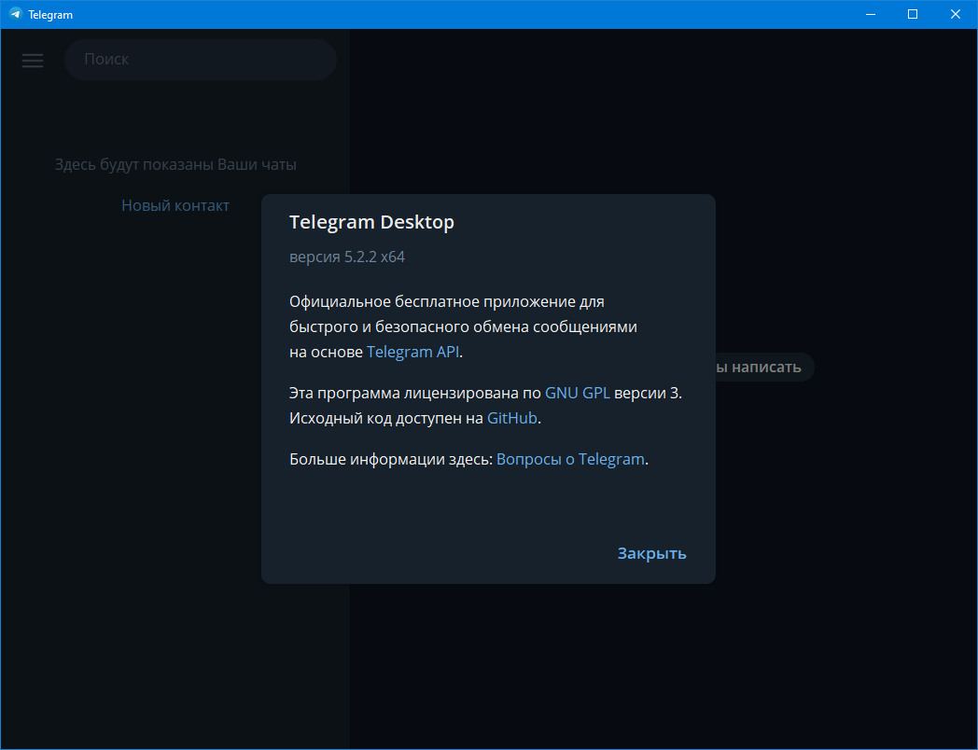The image size is (978, 750).
Task: Close the Telegram window
Action: (x=955, y=14)
